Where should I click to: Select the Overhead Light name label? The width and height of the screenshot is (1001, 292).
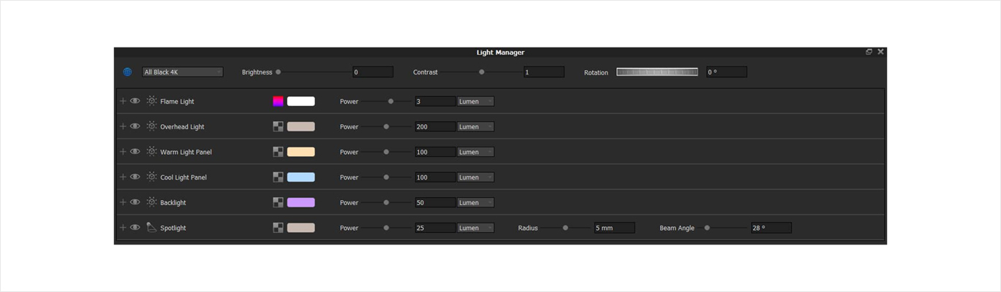tap(182, 127)
